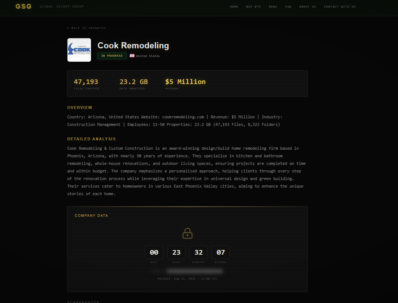Image resolution: width=398 pixels, height=303 pixels.
Task: Click the OVERVIEW section heading
Action: (80, 107)
